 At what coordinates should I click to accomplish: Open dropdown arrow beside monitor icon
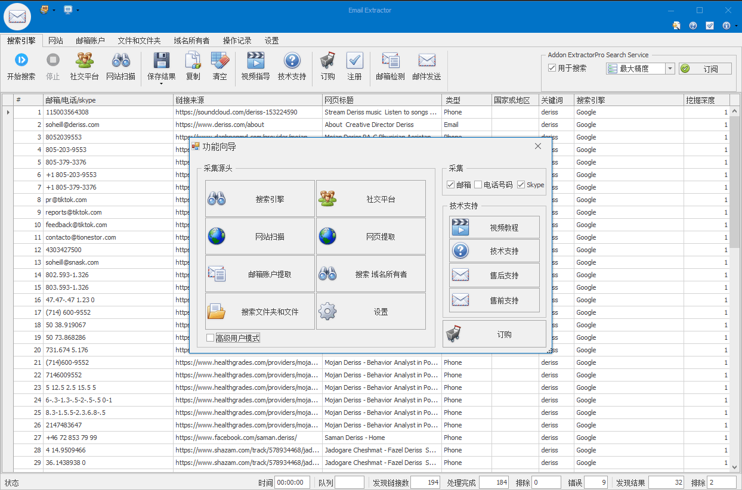coord(78,10)
